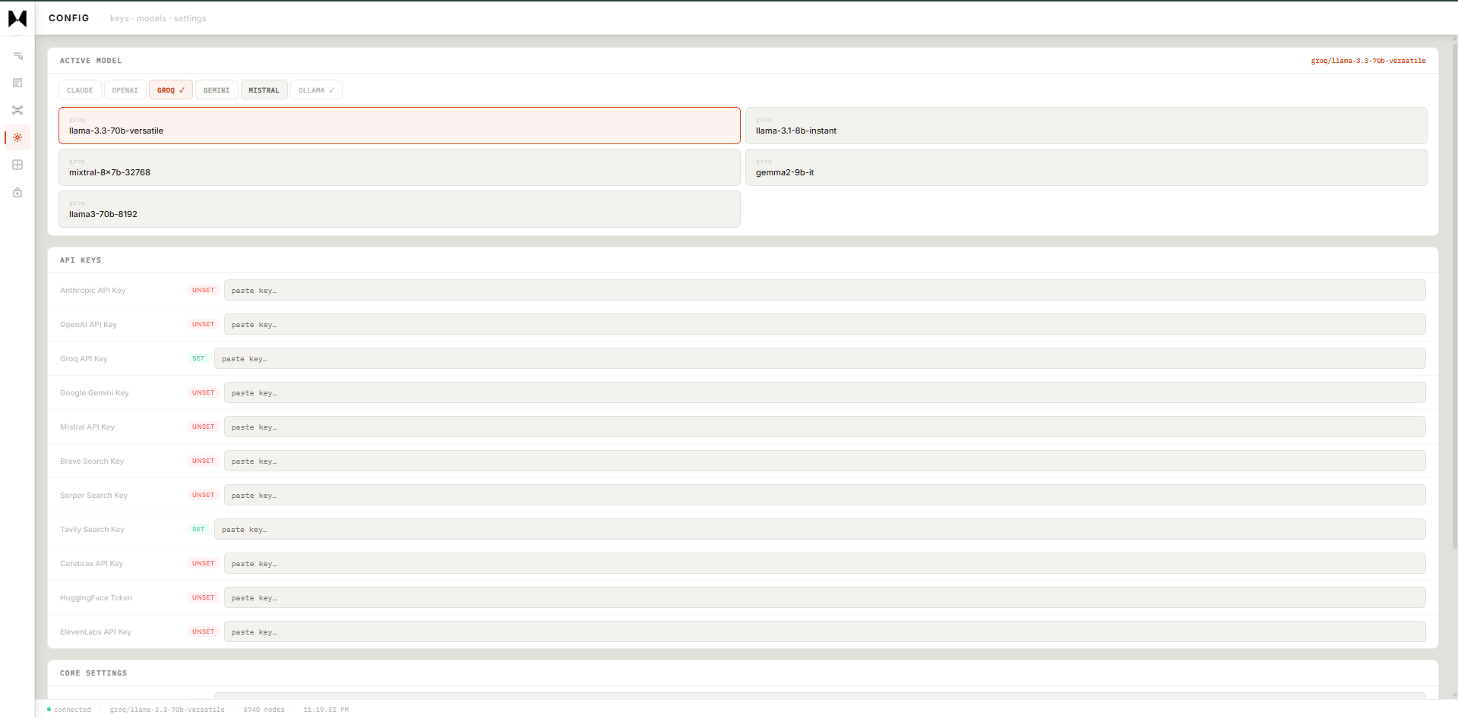Click the 'HuggingFace Token' label
This screenshot has width=1458, height=718.
(x=96, y=598)
